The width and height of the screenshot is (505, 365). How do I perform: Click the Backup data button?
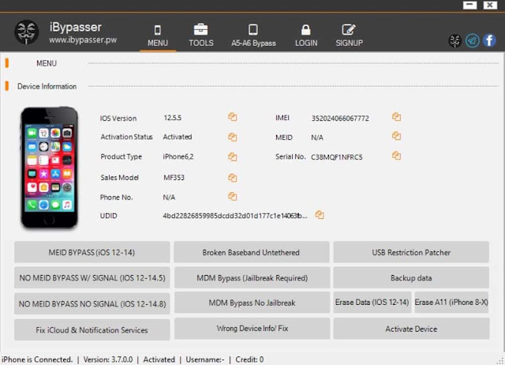[x=411, y=277]
